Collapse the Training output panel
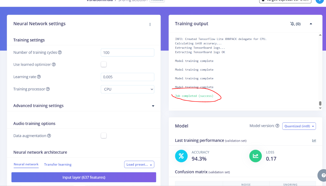The height and width of the screenshot is (186, 326). 311,24
